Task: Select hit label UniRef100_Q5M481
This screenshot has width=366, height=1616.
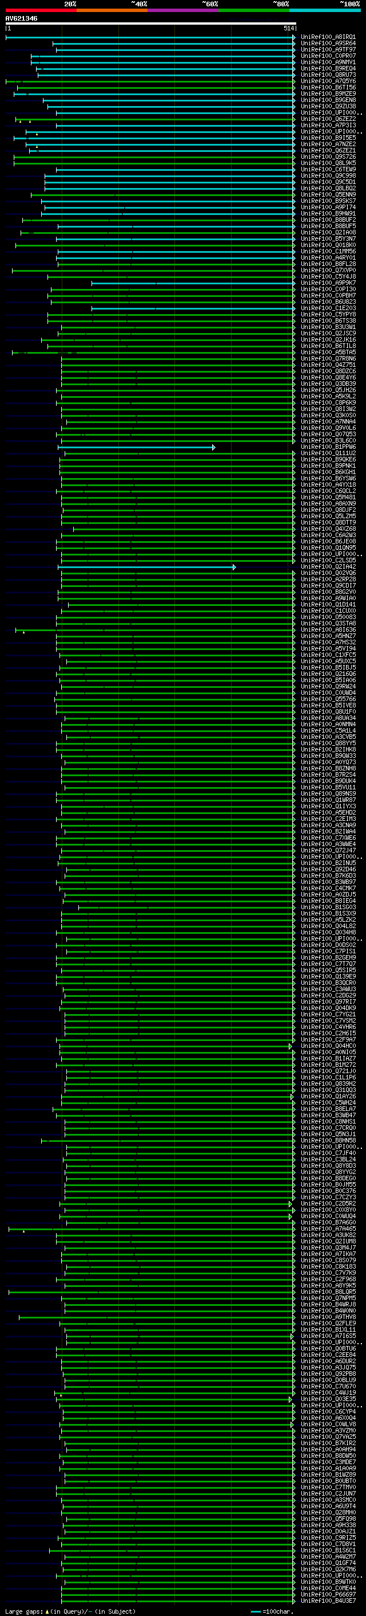Action: (x=328, y=498)
